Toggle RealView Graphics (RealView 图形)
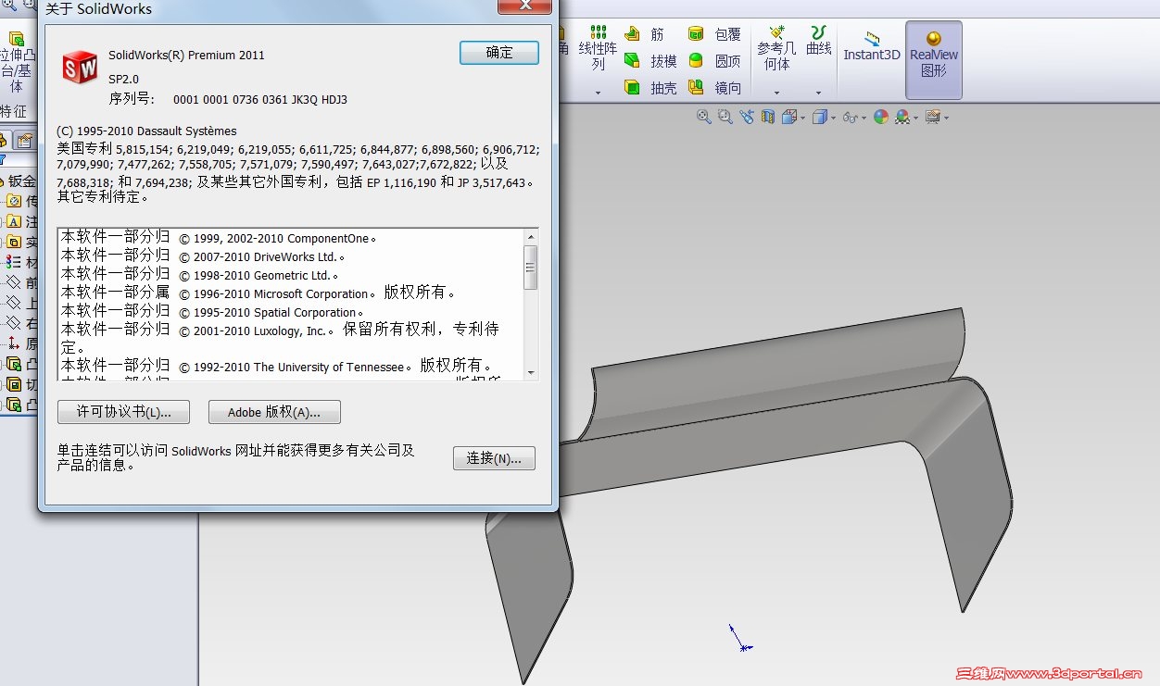Screen dimensions: 1160x686 (x=934, y=59)
